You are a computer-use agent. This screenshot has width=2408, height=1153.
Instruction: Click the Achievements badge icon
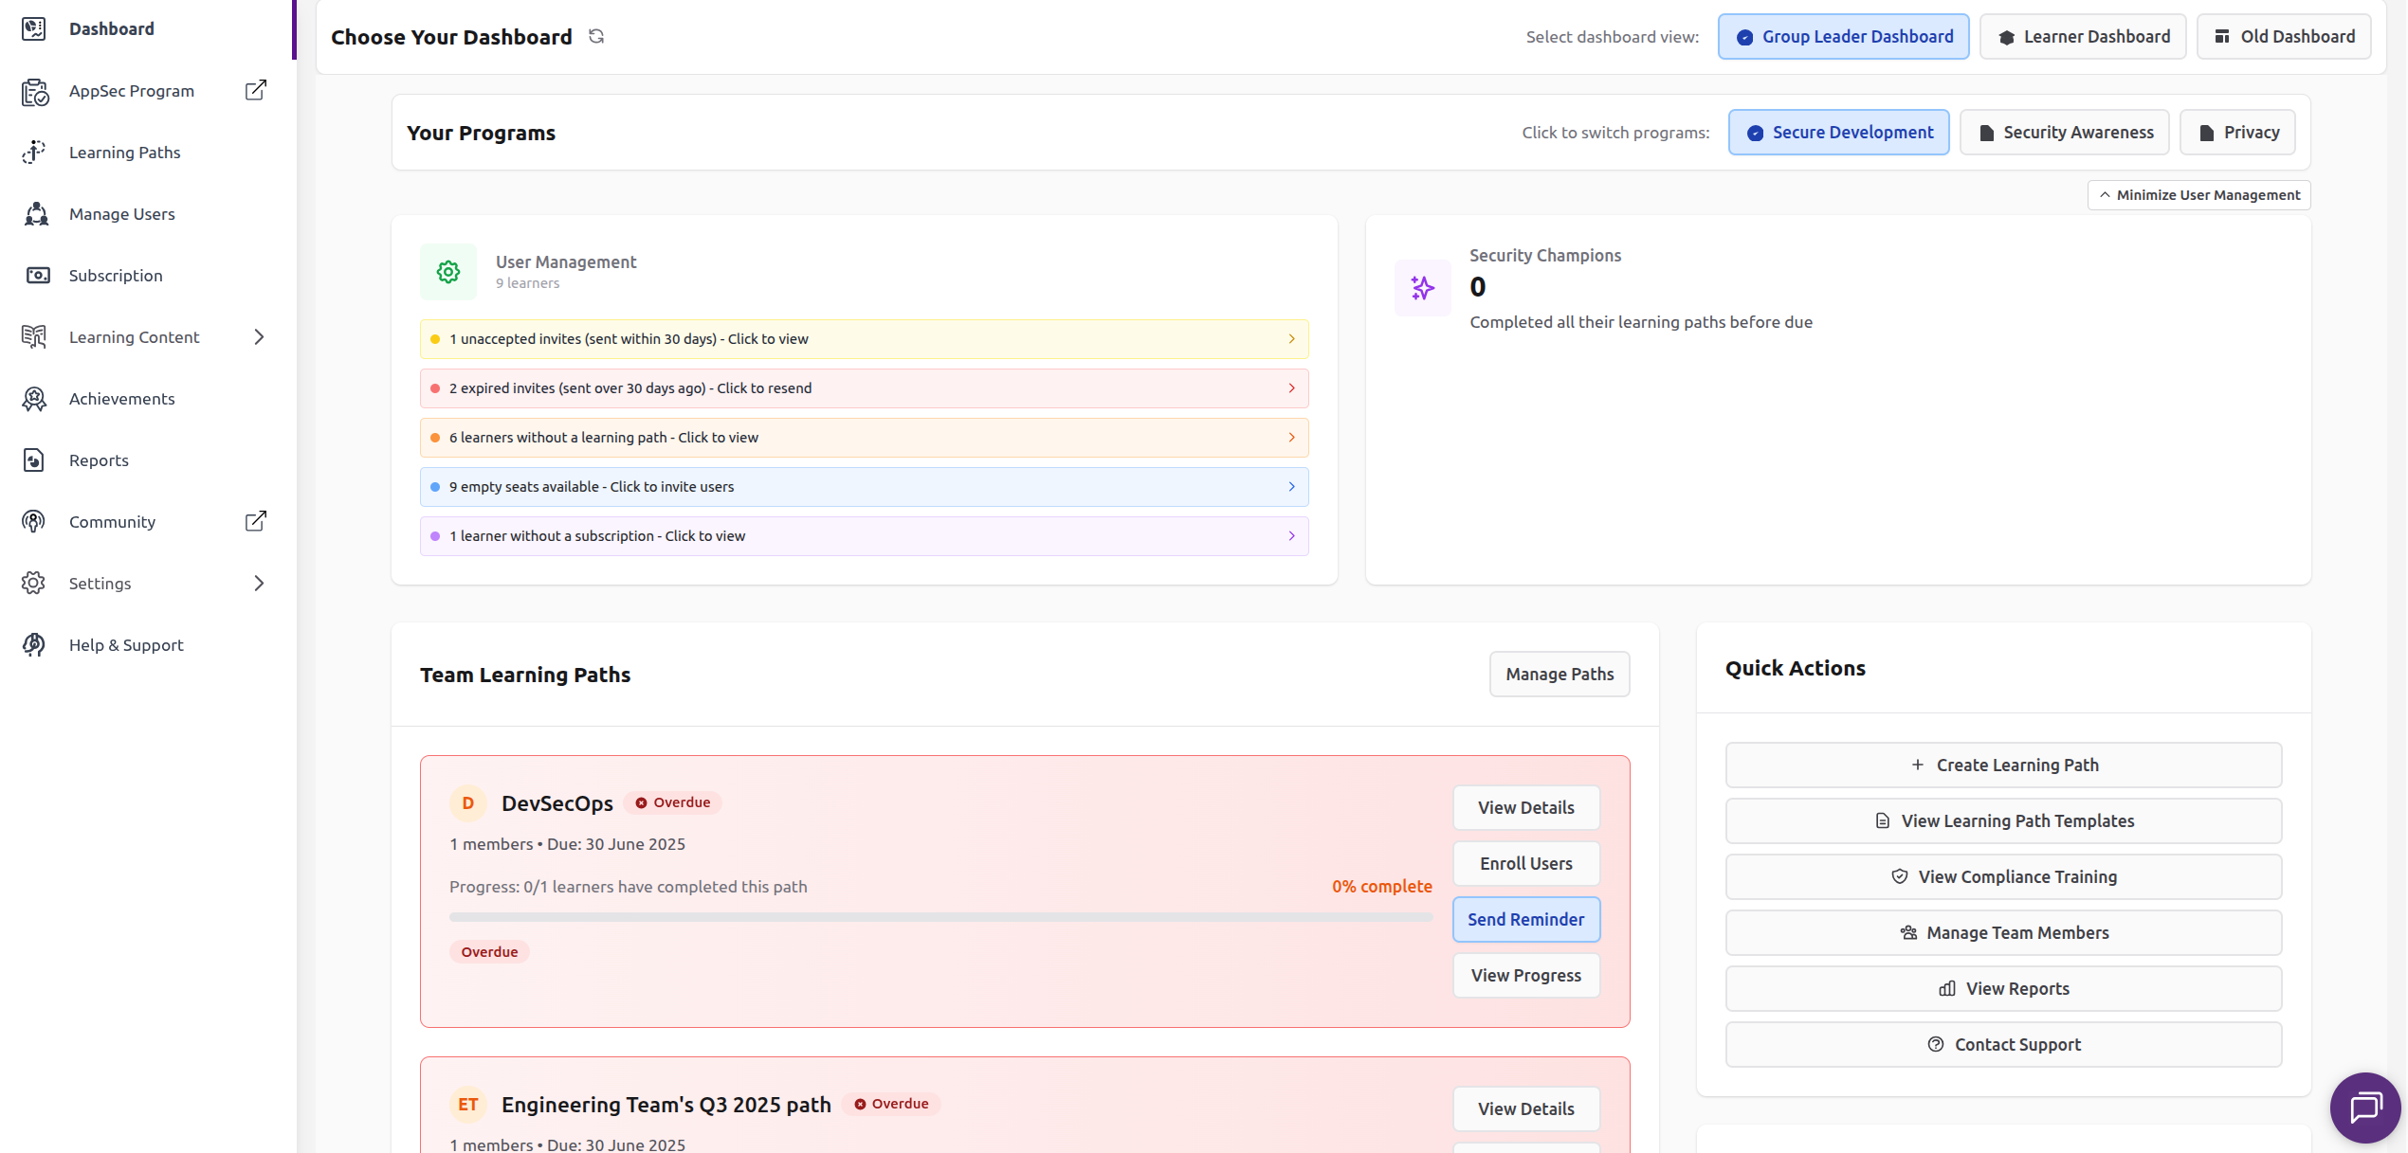pyautogui.click(x=34, y=399)
